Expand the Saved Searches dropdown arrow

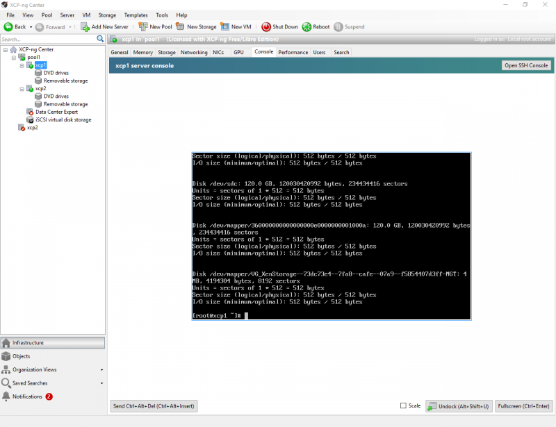pos(101,383)
